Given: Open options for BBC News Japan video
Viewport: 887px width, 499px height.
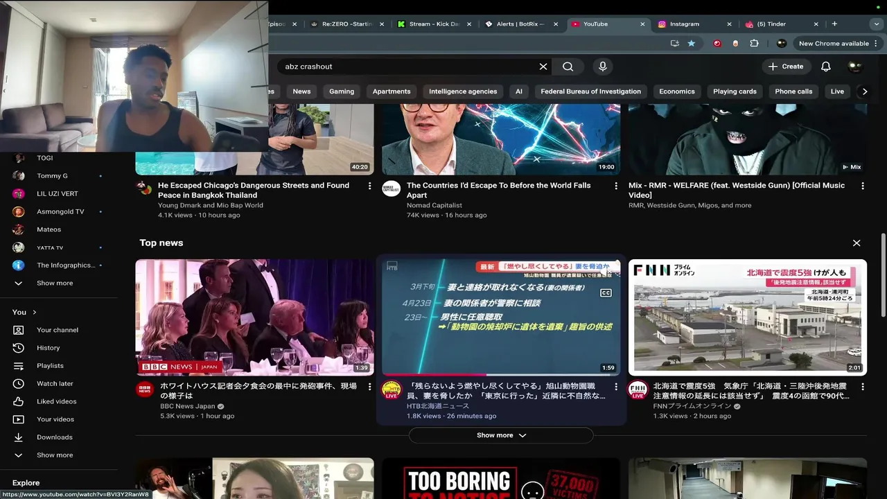Looking at the screenshot, I should point(369,387).
